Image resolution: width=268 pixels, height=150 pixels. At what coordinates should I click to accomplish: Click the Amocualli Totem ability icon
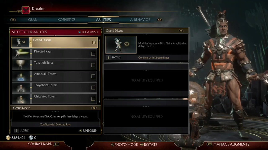pos(21,76)
